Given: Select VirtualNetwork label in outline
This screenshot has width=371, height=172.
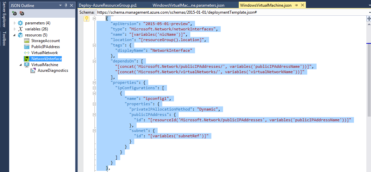Looking at the screenshot, I should point(44,53).
